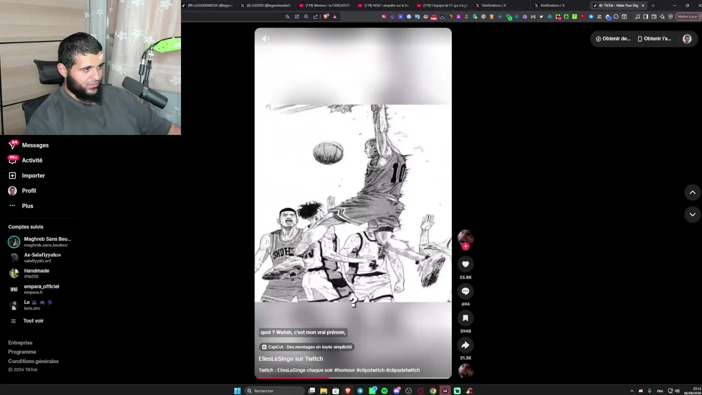Switch to the L'équipe de F1 YouTube tab
The height and width of the screenshot is (395, 702).
443,5
